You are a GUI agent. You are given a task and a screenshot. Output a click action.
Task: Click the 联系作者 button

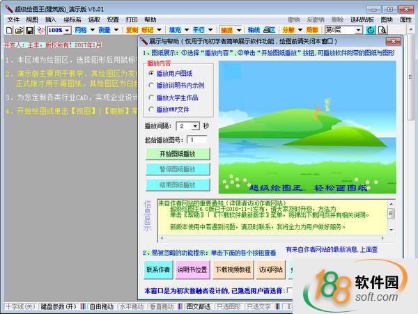(158, 270)
